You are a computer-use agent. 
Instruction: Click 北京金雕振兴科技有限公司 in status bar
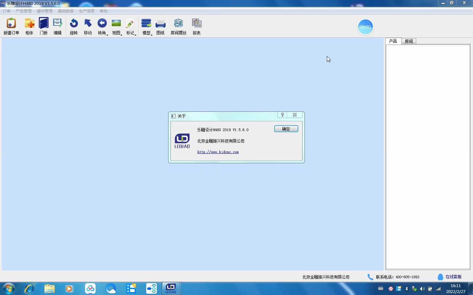(x=326, y=277)
